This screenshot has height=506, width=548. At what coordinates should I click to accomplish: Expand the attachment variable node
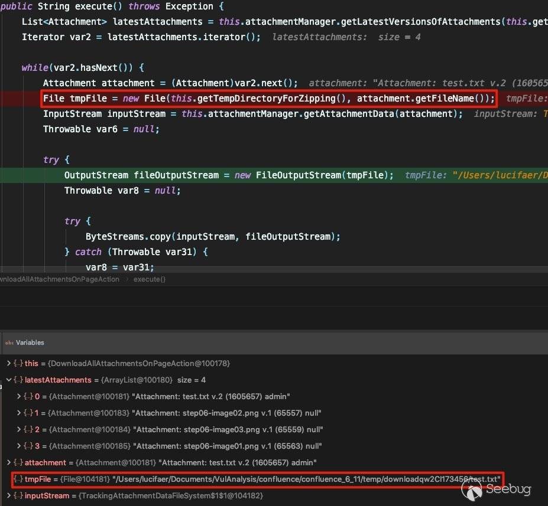[9, 462]
